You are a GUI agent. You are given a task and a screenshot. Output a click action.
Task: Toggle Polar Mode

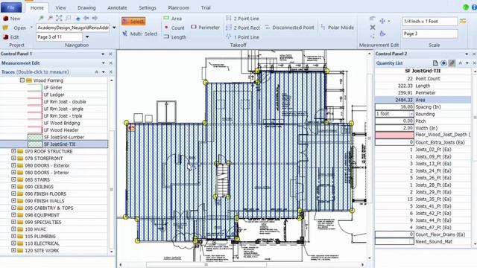[x=337, y=28]
